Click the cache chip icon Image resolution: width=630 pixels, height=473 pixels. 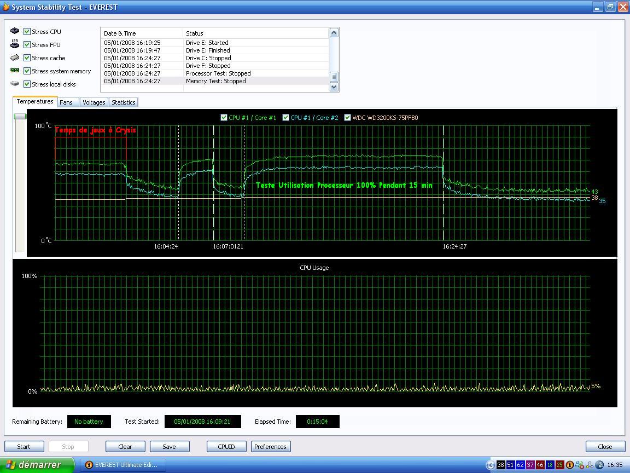15,57
